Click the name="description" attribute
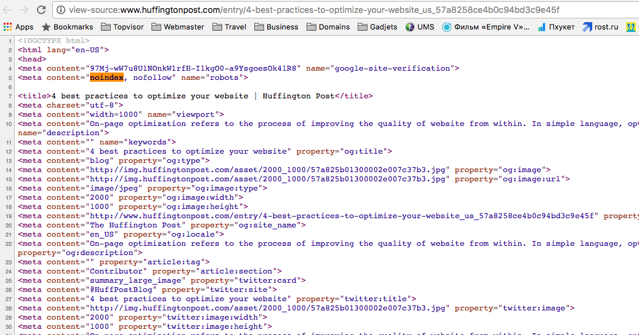This screenshot has height=335, width=639. click(61, 133)
